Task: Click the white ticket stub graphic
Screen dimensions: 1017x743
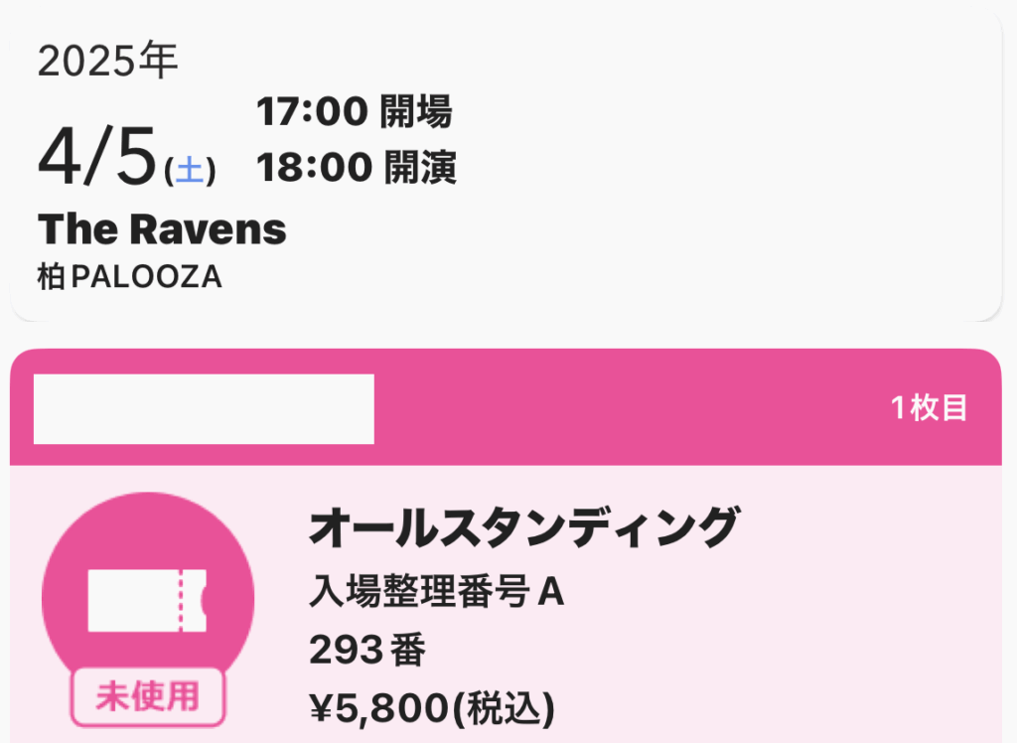Action: 147,600
